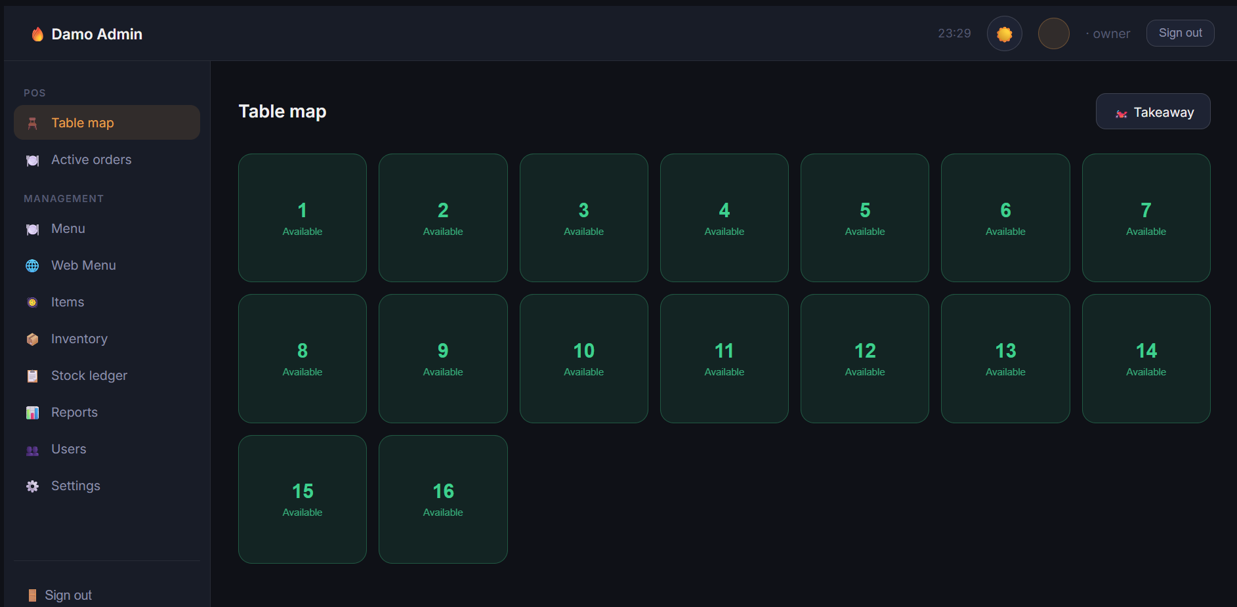The width and height of the screenshot is (1237, 607).
Task: Click the round icon beside Items
Action: coord(32,303)
